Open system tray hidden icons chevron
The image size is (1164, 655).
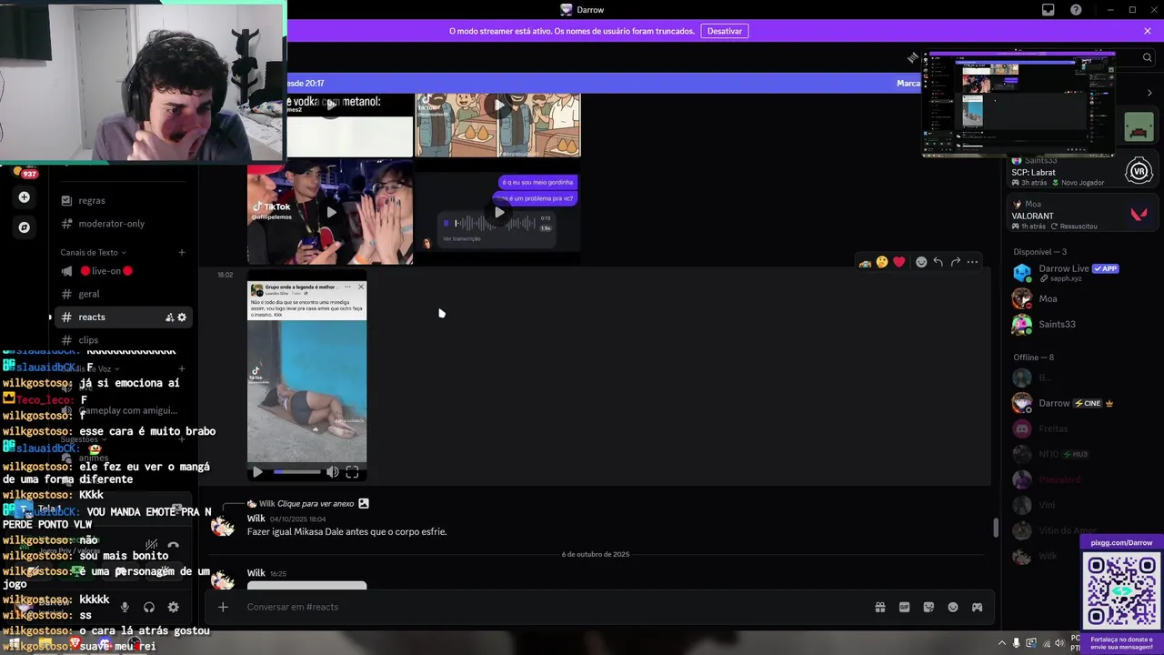click(x=1002, y=643)
